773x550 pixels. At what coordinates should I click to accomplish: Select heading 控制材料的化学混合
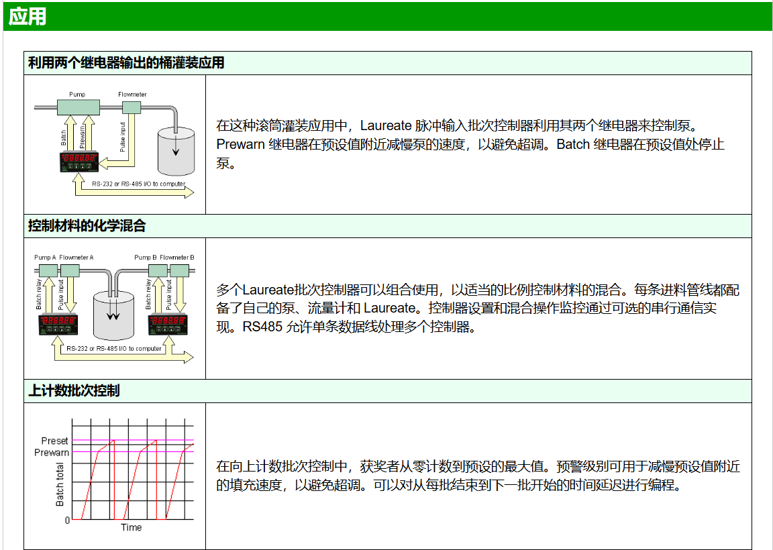87,226
